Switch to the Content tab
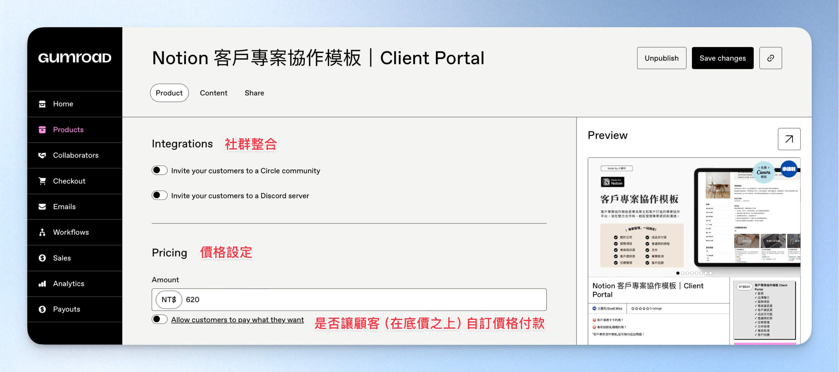839x372 pixels. tap(213, 93)
